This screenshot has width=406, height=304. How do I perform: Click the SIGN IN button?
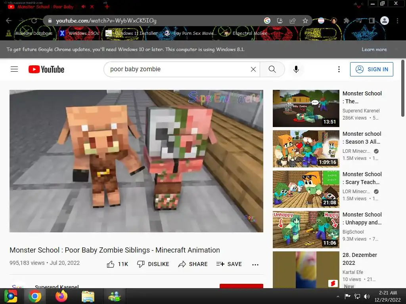[372, 69]
